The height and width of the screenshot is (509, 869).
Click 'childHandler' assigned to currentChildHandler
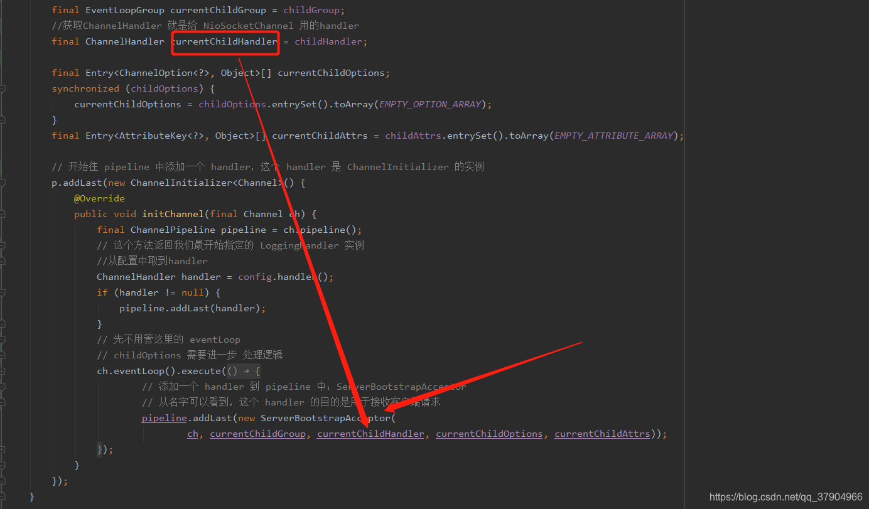pyautogui.click(x=328, y=41)
